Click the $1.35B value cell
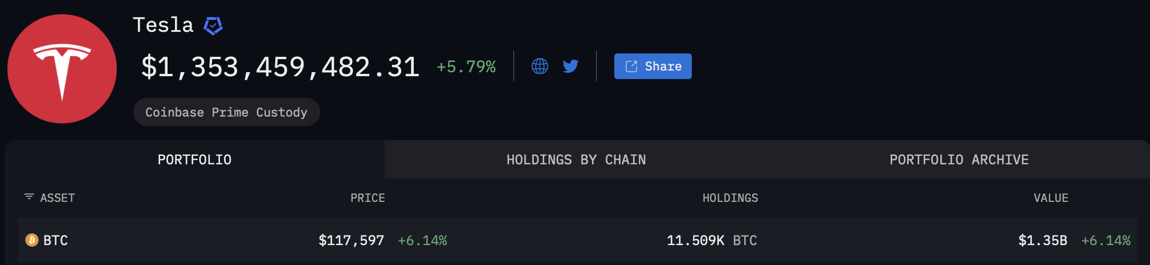This screenshot has height=265, width=1150. tap(1042, 241)
